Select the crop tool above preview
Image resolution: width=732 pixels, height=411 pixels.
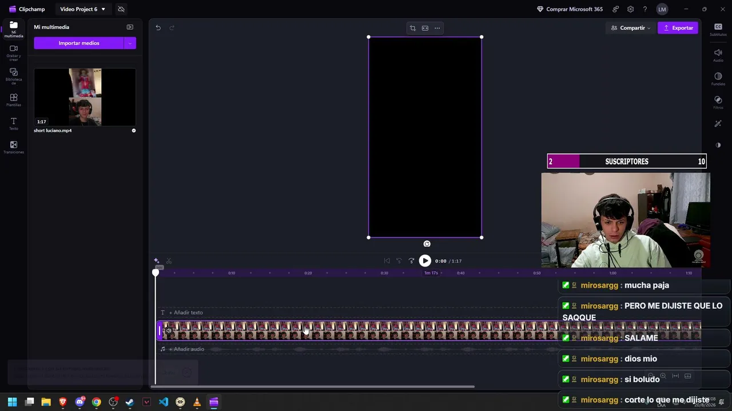[x=412, y=28]
